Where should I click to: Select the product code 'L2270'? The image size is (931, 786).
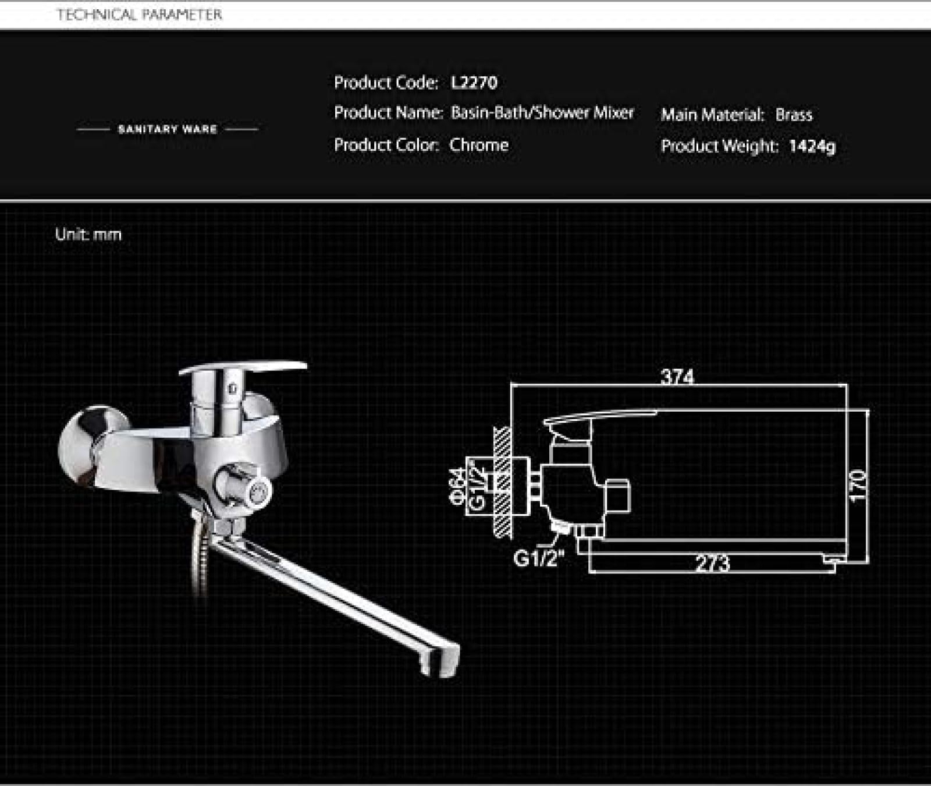click(474, 83)
